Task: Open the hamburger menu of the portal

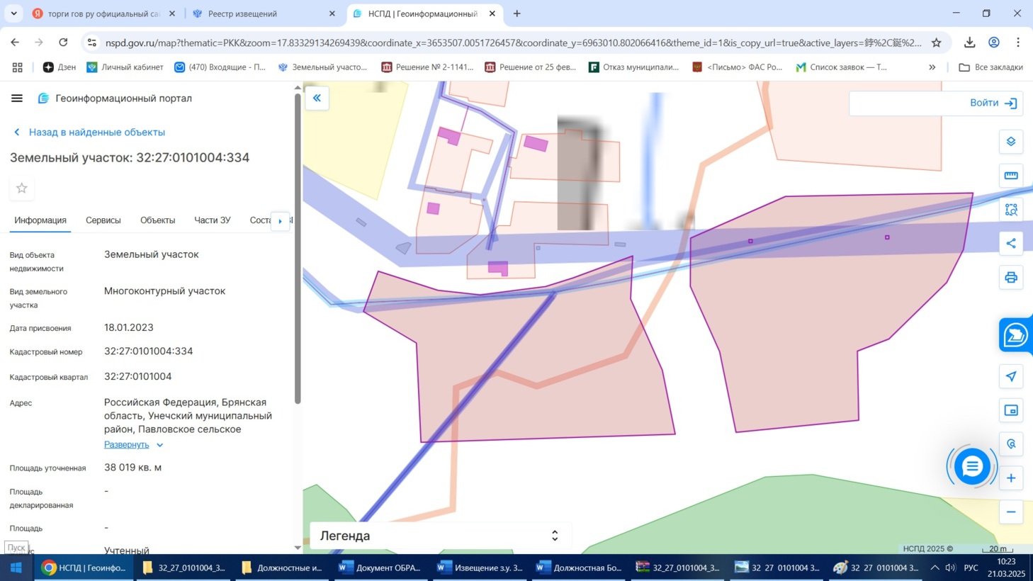Action: [17, 98]
